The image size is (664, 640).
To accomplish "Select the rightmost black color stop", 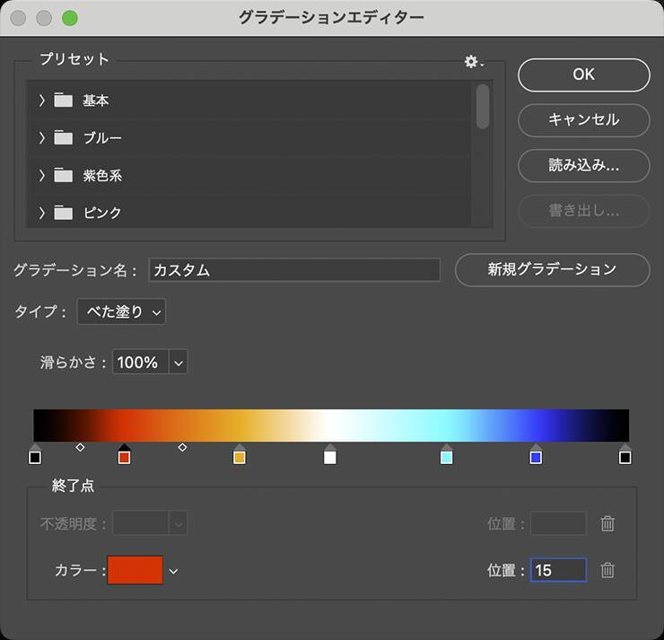I will pyautogui.click(x=625, y=457).
